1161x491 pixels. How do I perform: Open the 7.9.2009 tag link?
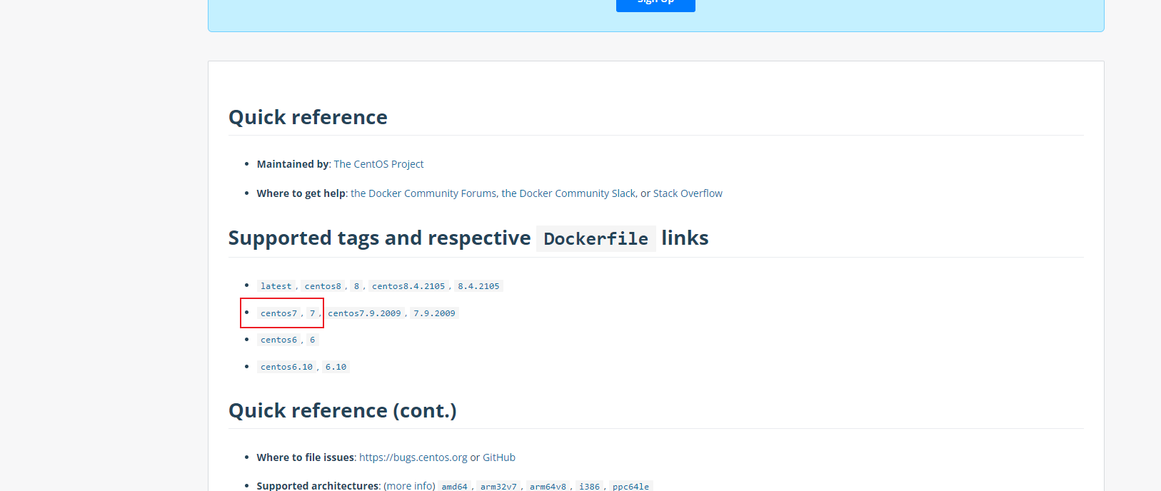click(434, 313)
